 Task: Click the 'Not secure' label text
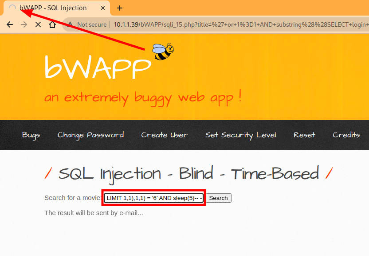92,24
